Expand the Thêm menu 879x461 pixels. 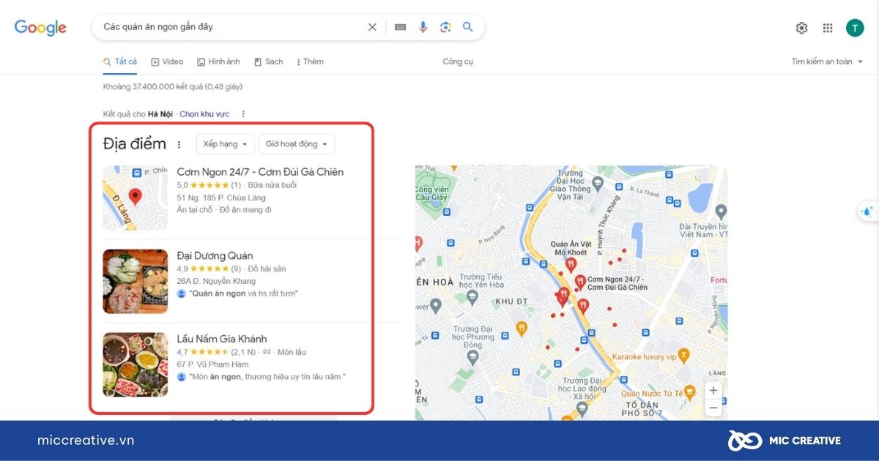(x=311, y=61)
